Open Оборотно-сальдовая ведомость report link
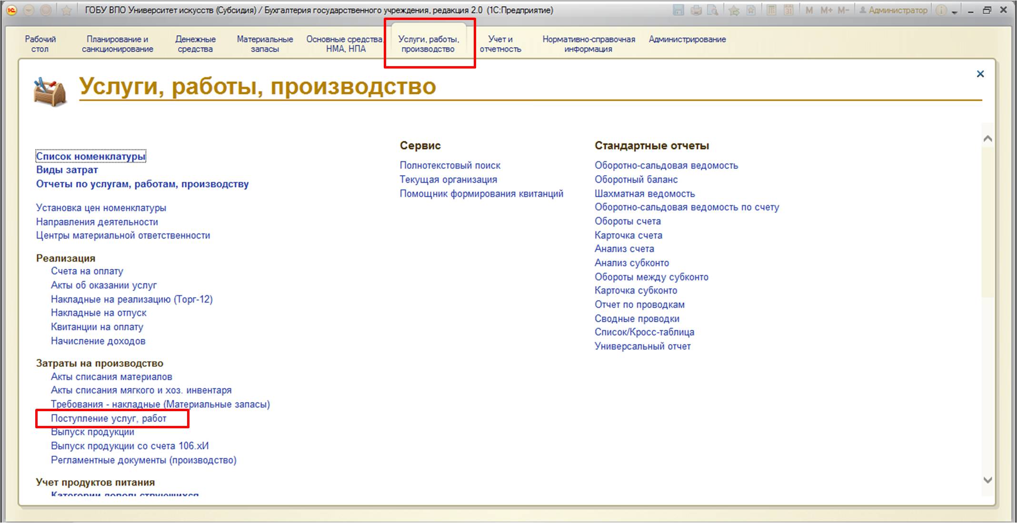Image resolution: width=1017 pixels, height=523 pixels. (x=666, y=165)
